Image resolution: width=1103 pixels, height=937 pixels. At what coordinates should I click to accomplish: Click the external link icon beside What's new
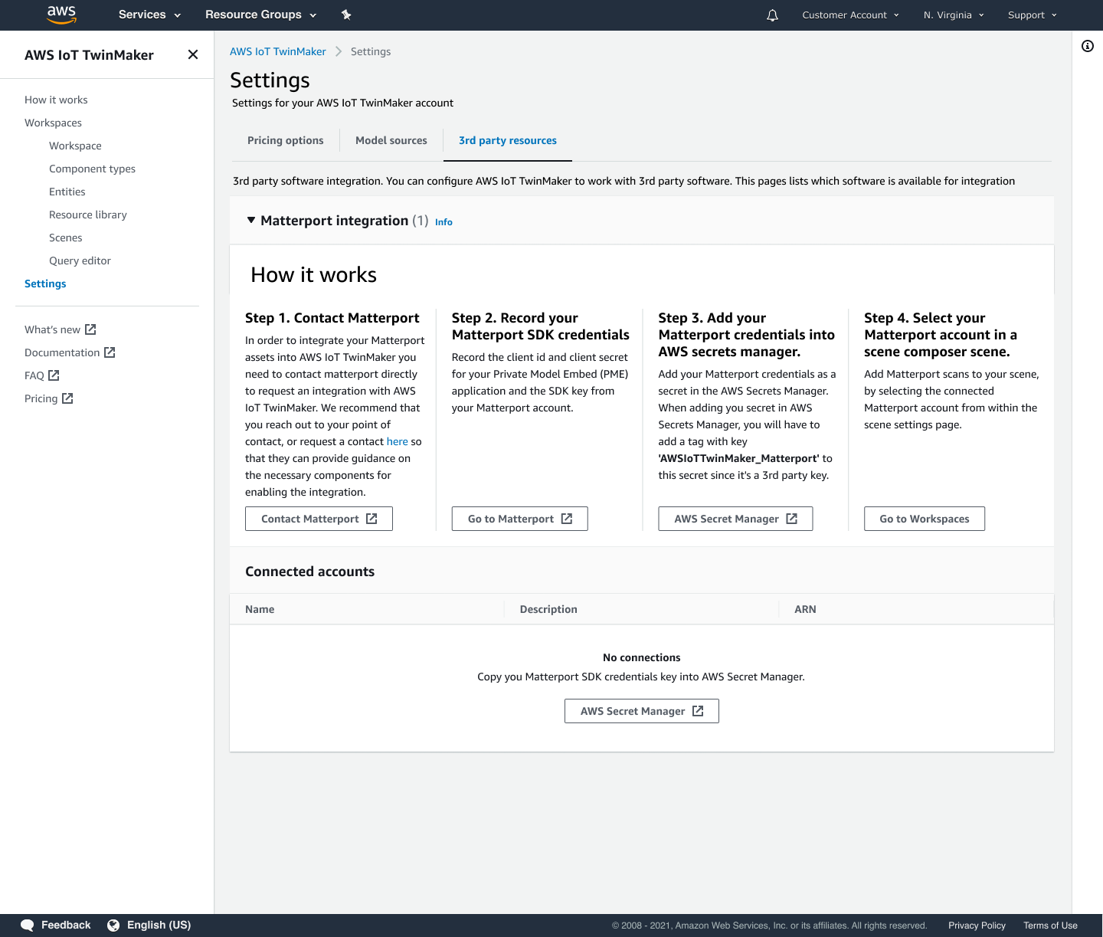coord(90,329)
